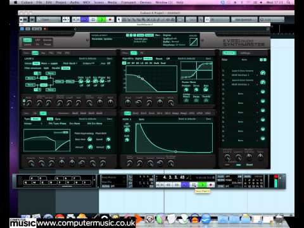Screen dimensions: 304x228
Task: Click the last modulation matrix depth knob
Action: 263,138
